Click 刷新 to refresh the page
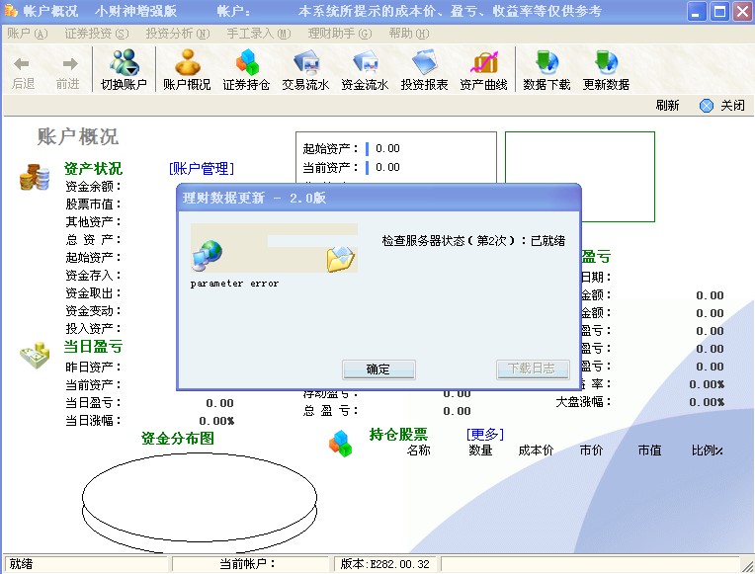 667,106
